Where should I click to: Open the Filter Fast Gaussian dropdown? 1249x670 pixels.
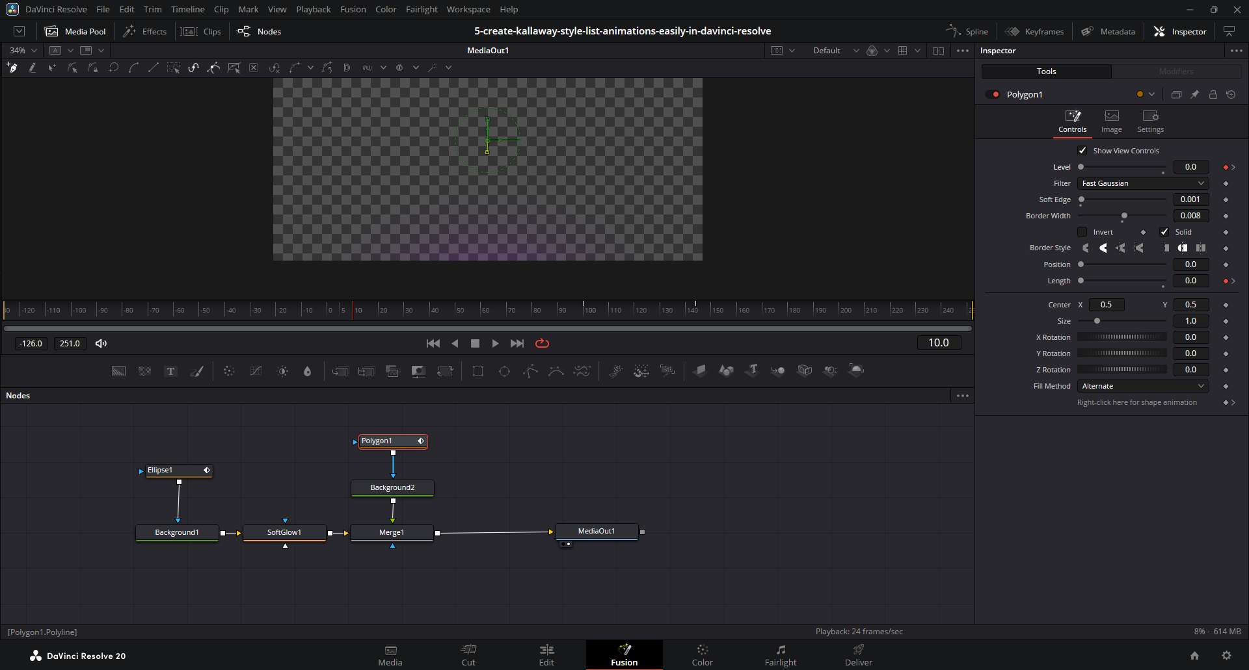coord(1143,183)
